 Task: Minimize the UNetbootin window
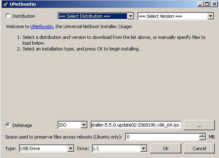(x=200, y=4)
